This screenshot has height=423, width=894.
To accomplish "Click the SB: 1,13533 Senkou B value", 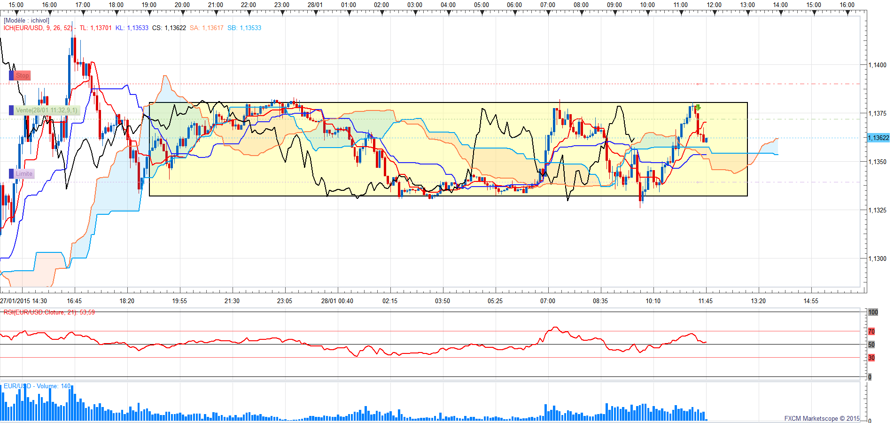I will (244, 28).
